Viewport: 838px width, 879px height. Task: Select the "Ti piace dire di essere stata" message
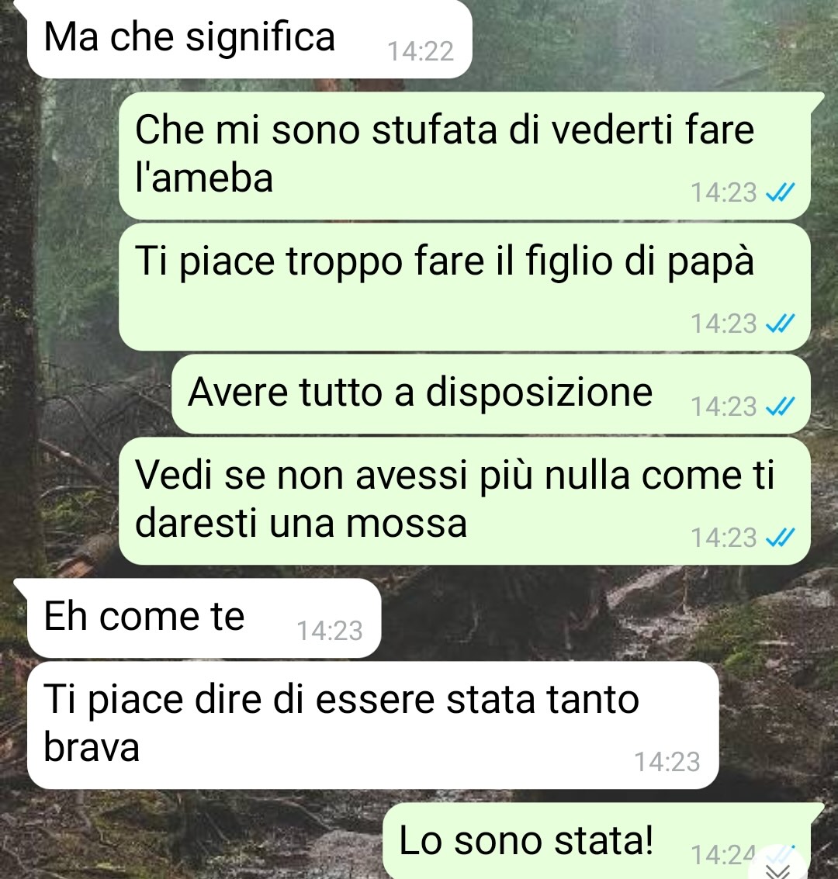372,725
